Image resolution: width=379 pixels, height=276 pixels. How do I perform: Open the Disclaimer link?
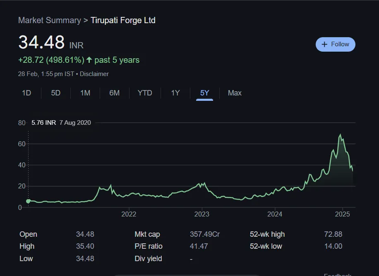[x=94, y=74]
